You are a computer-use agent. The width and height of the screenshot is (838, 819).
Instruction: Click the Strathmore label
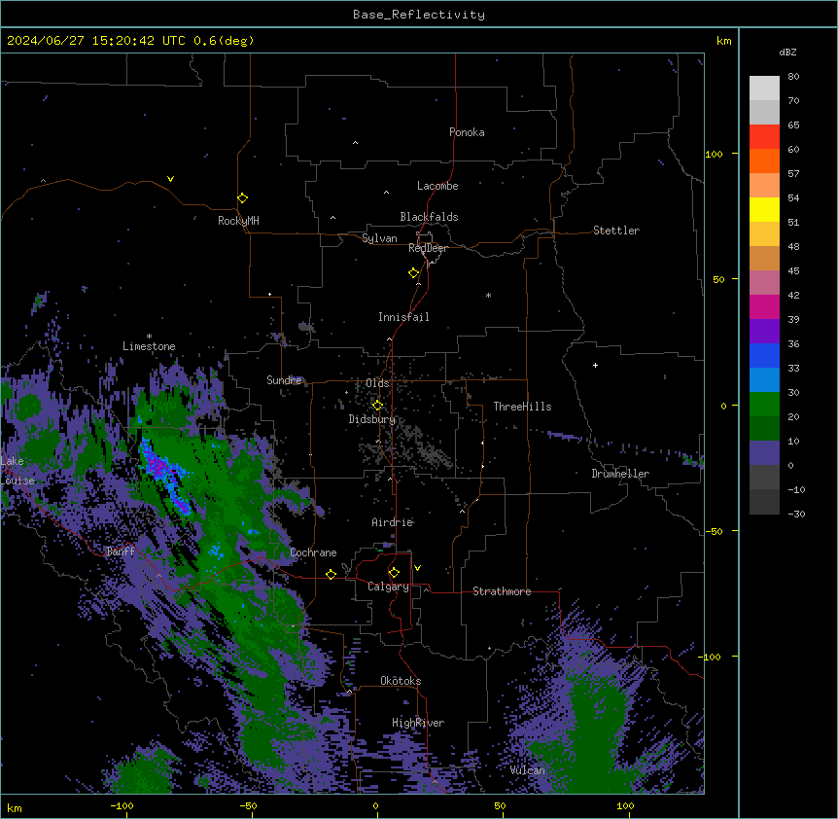[502, 591]
